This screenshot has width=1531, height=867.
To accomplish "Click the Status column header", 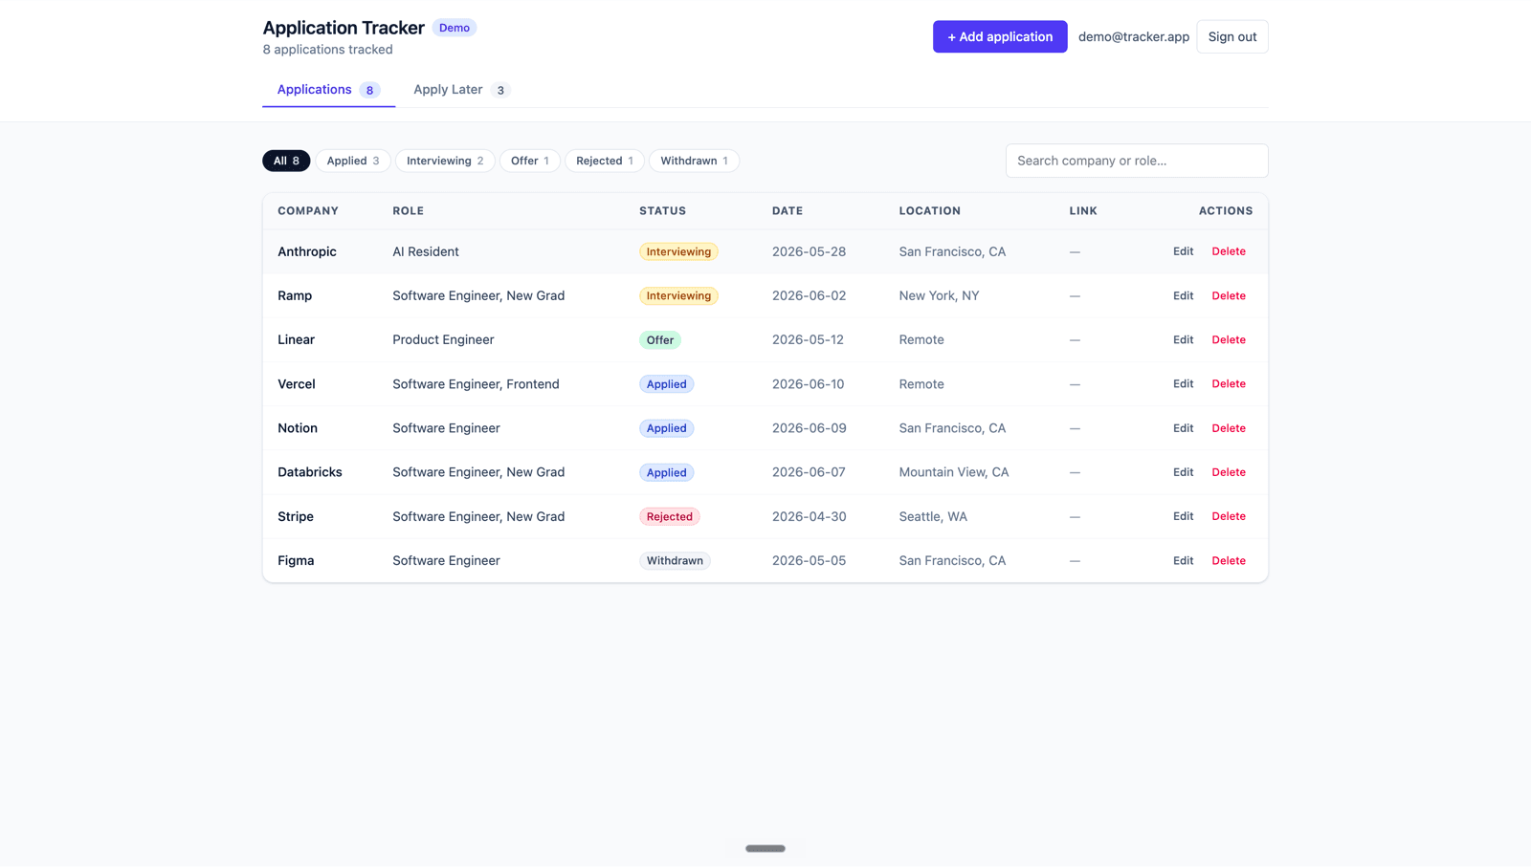I will pyautogui.click(x=662, y=210).
